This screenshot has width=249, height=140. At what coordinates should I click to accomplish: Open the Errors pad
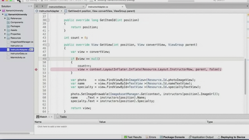click(x=151, y=137)
